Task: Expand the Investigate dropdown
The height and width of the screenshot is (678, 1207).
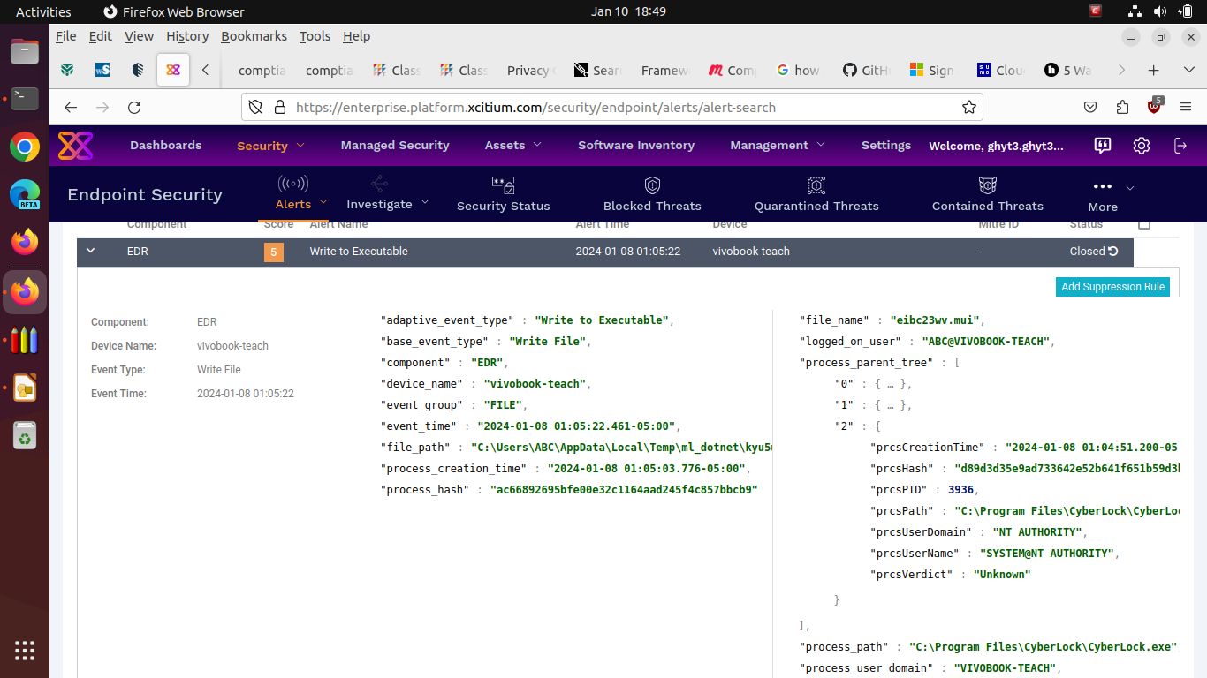Action: [388, 204]
